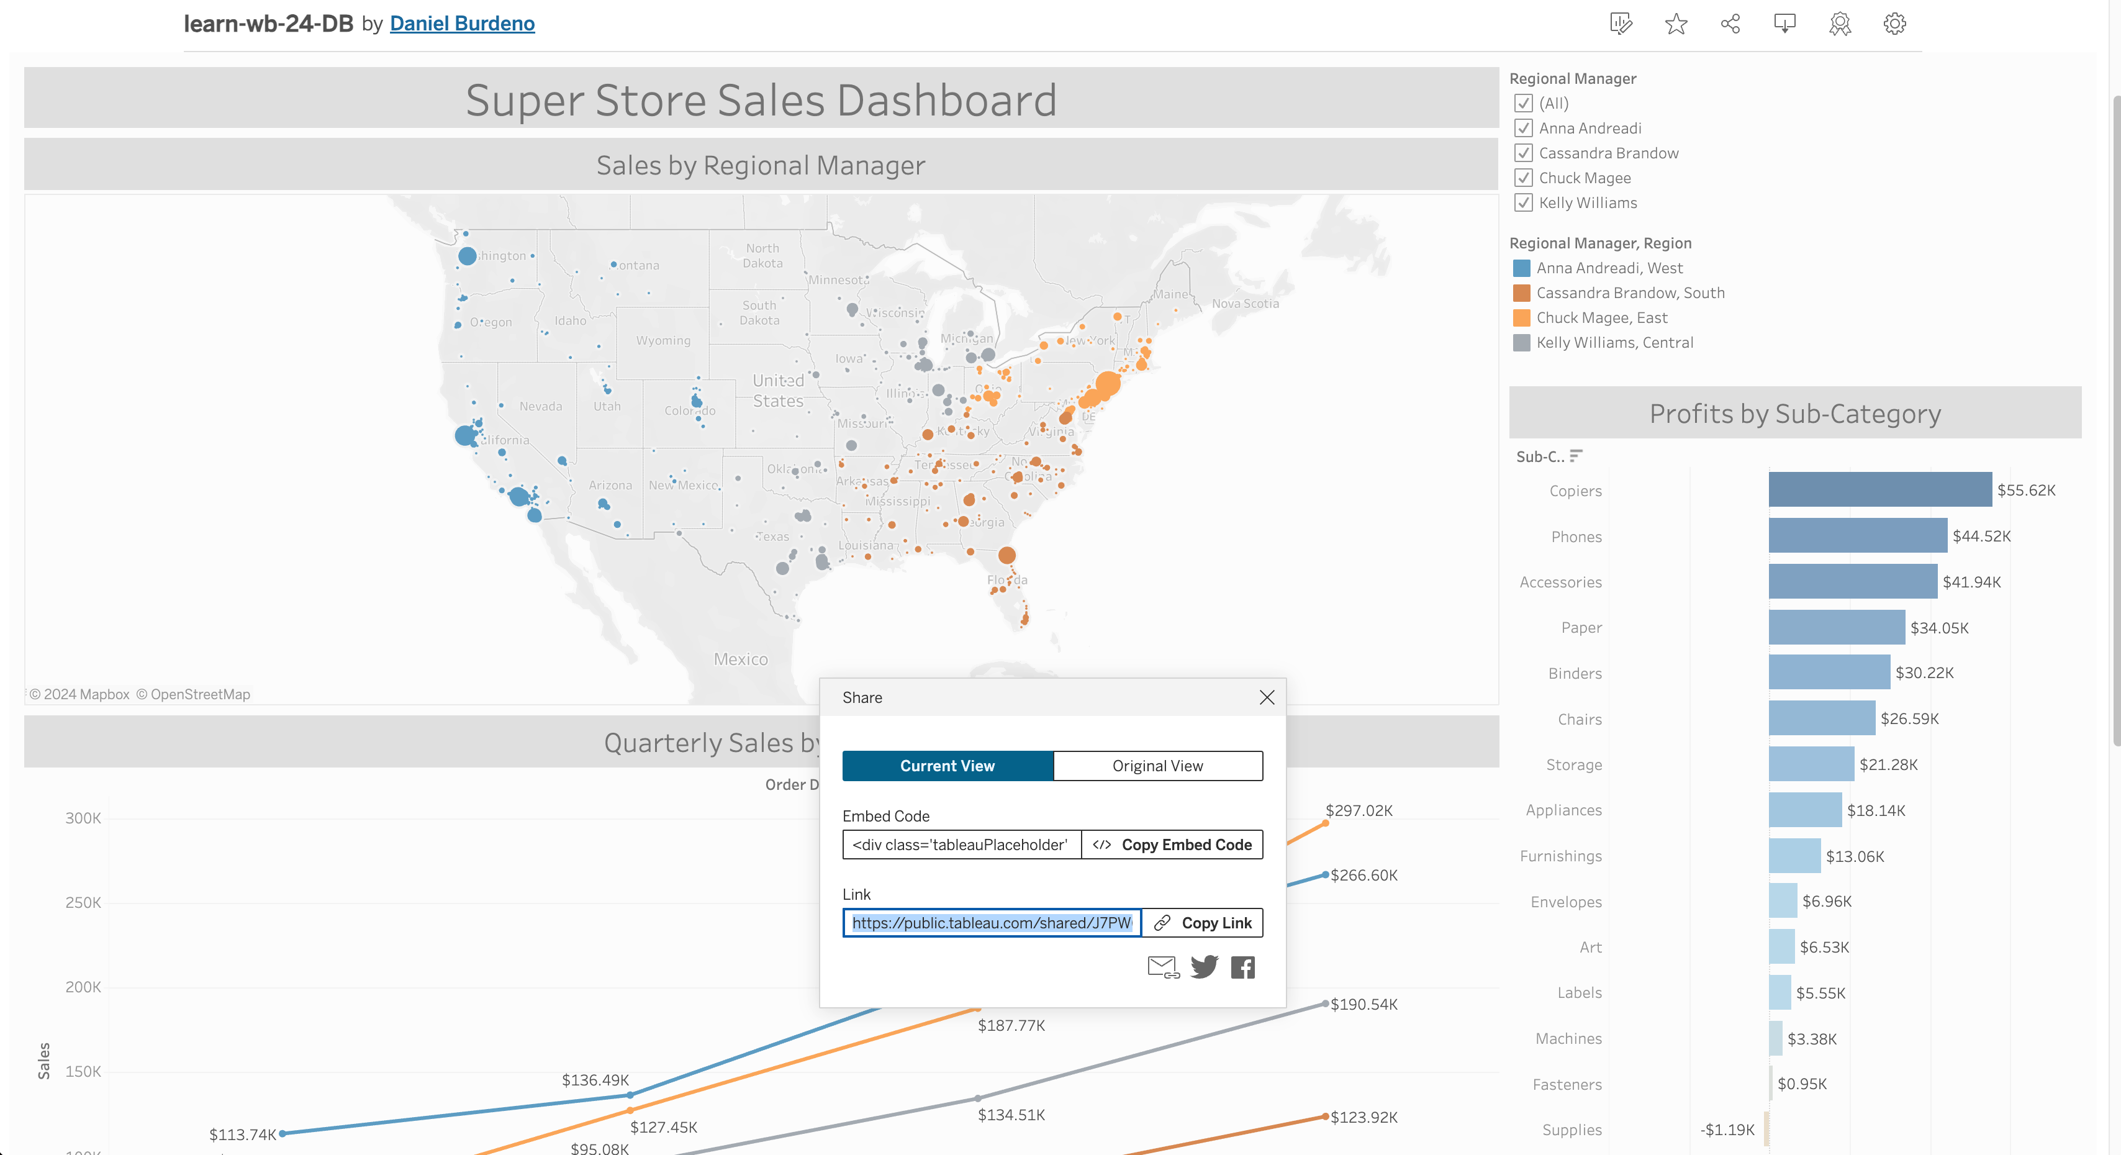
Task: Click the download icon in the toolbar
Action: tap(1784, 24)
